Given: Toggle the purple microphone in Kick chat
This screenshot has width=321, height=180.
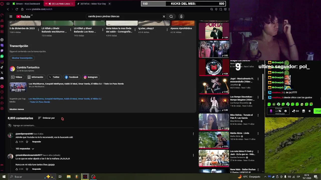Looking at the screenshot, I should (x=271, y=111).
